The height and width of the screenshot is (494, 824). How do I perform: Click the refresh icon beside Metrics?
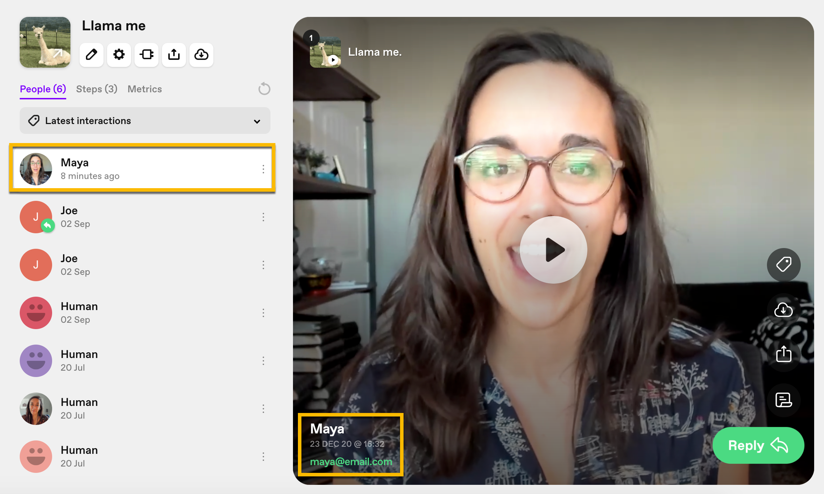264,89
